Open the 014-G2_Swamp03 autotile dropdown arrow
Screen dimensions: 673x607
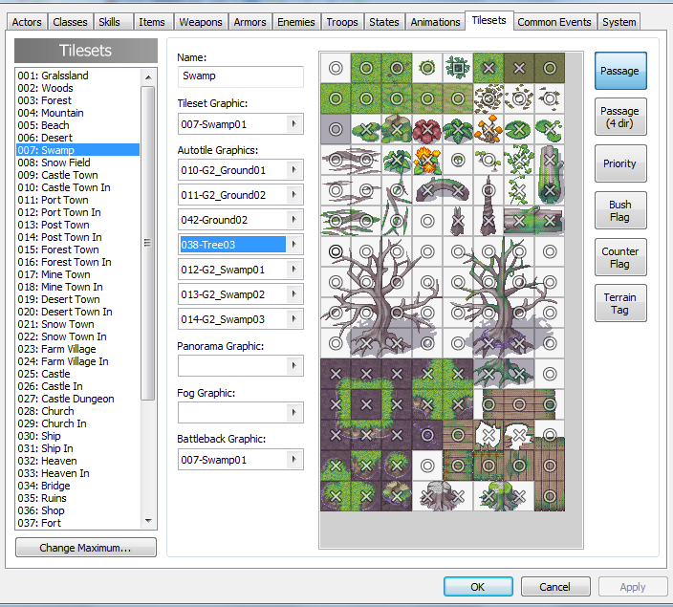point(294,319)
